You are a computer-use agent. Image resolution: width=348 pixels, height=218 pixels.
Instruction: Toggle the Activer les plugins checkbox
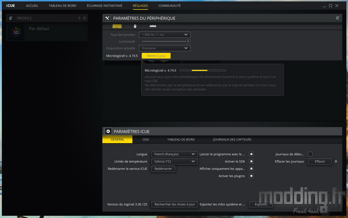coord(251,176)
